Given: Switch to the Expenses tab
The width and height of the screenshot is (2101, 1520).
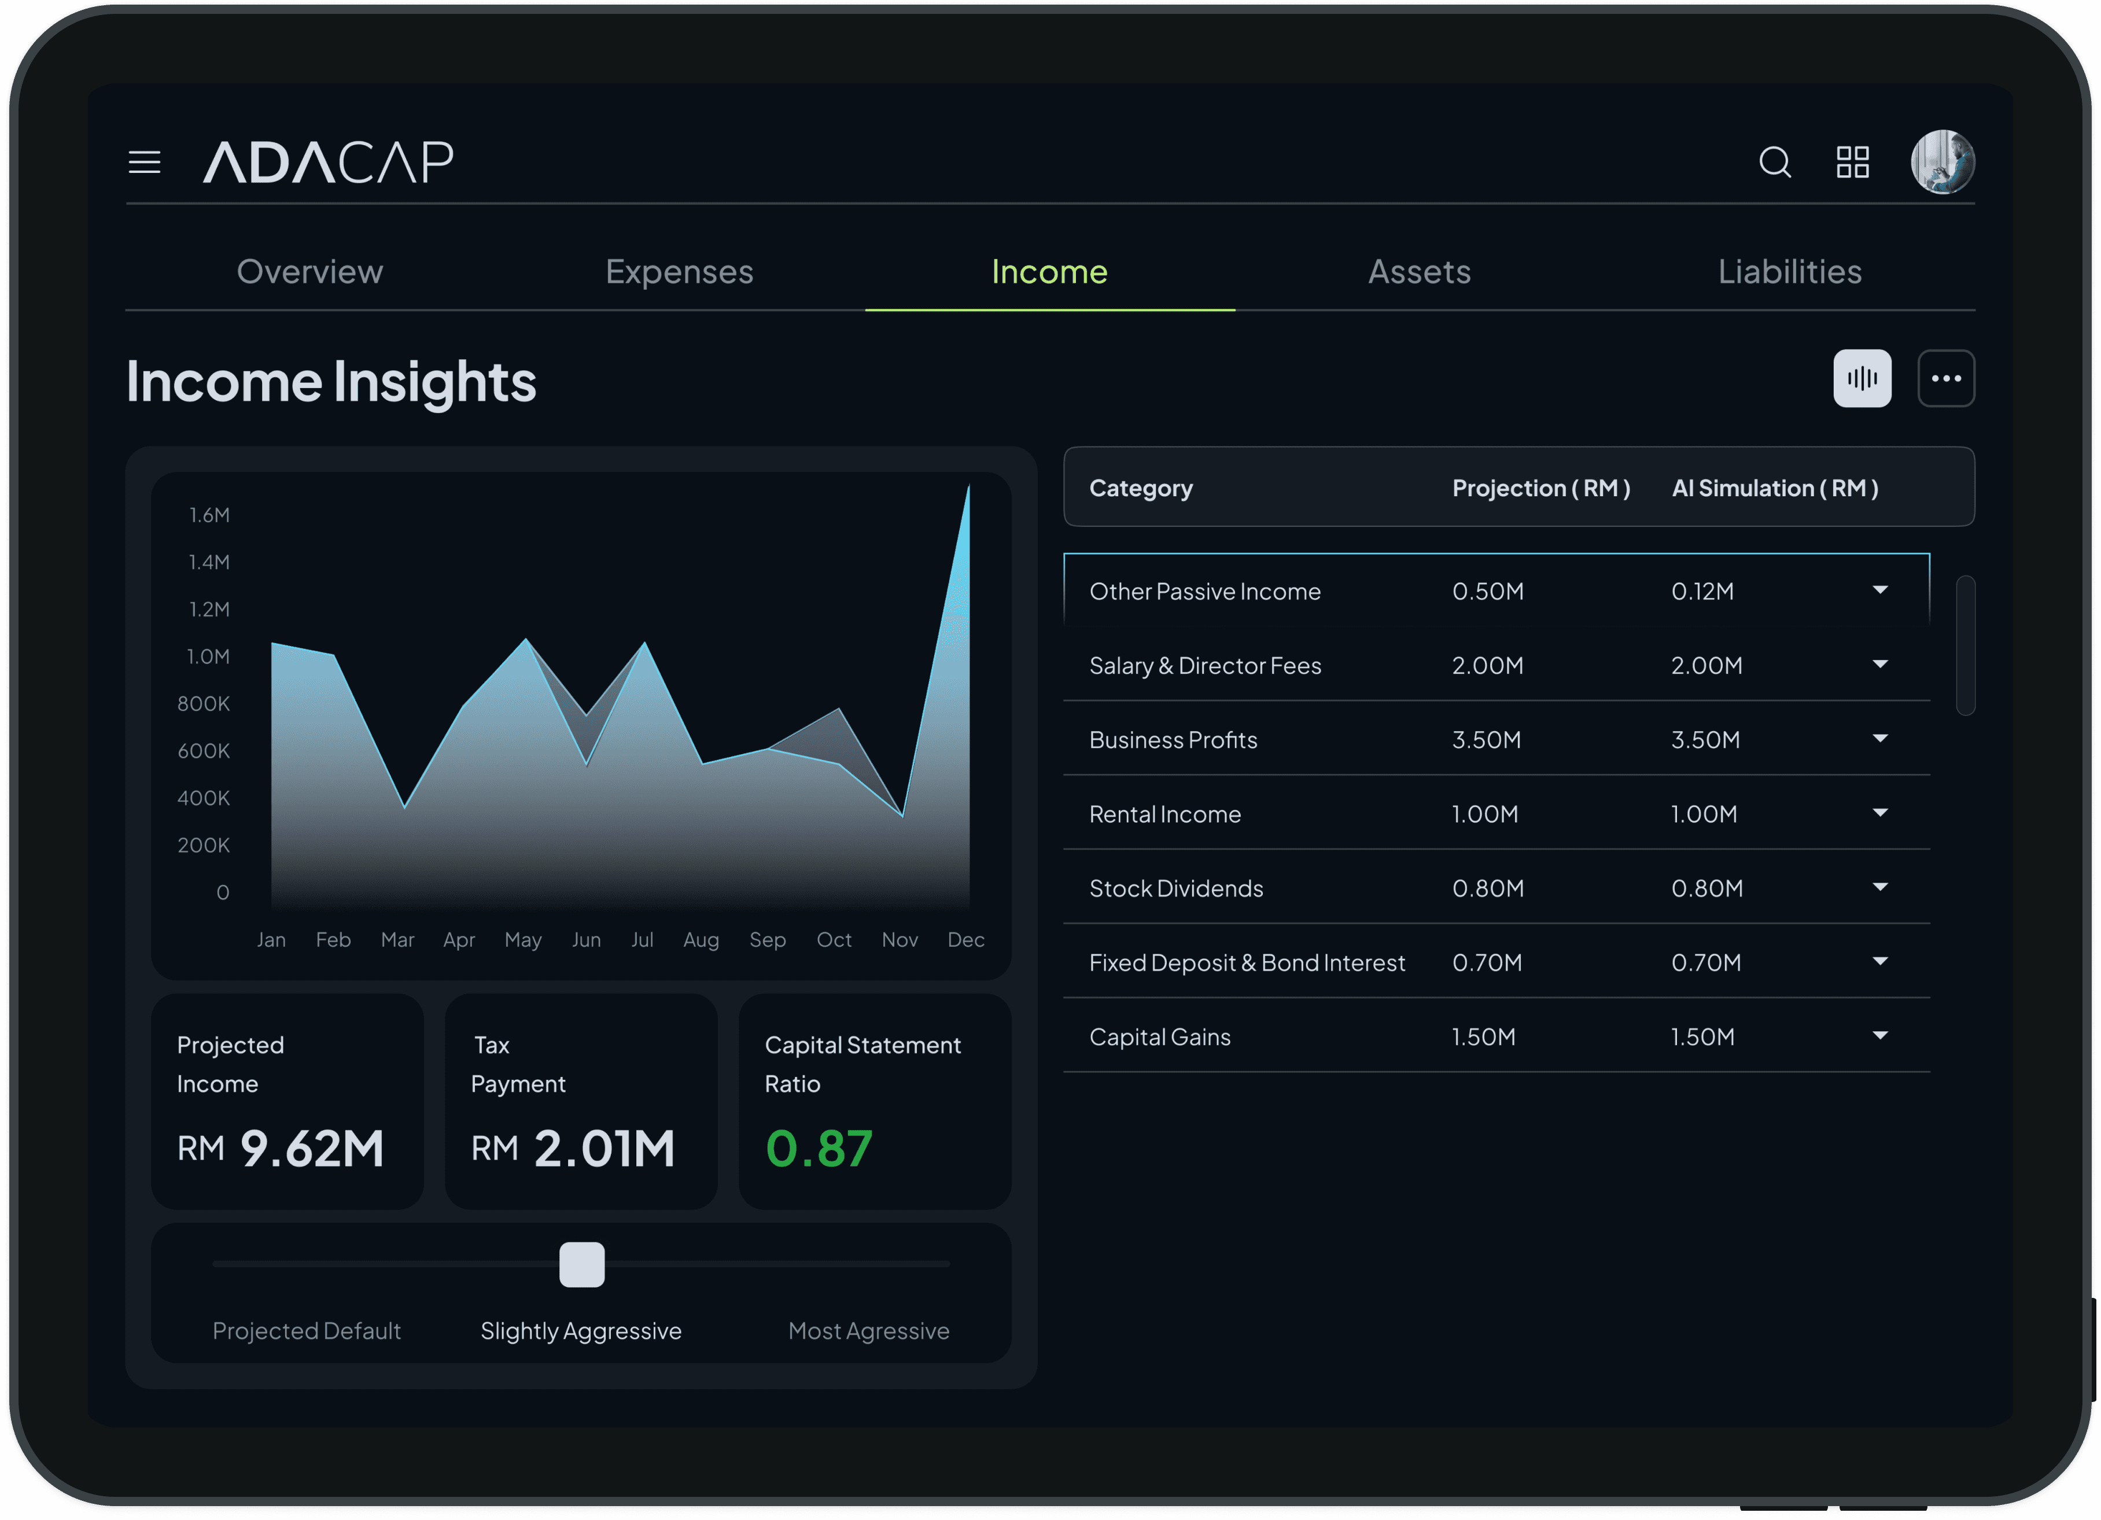Looking at the screenshot, I should pyautogui.click(x=679, y=271).
